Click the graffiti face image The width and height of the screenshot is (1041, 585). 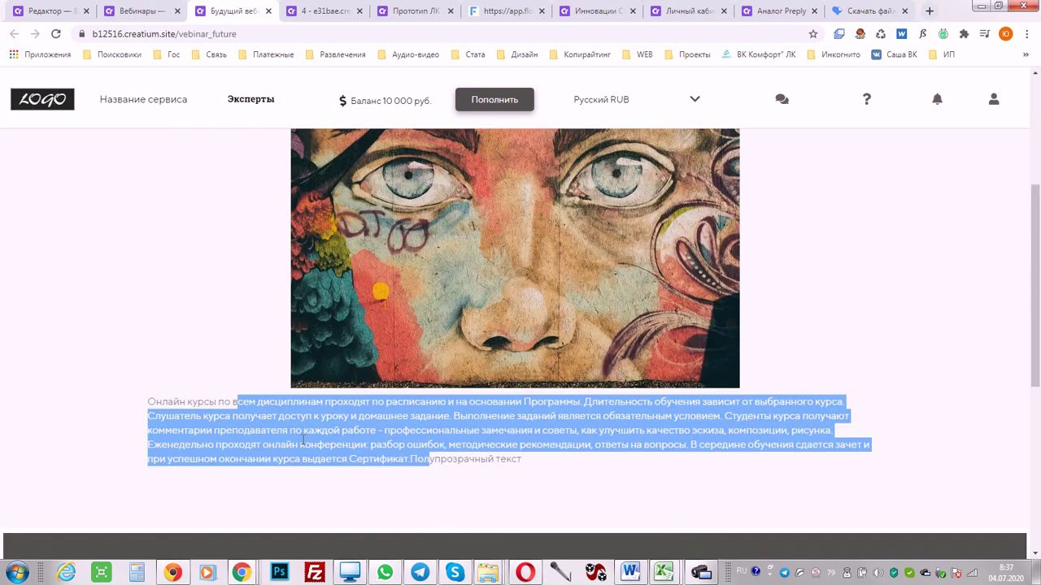[515, 258]
